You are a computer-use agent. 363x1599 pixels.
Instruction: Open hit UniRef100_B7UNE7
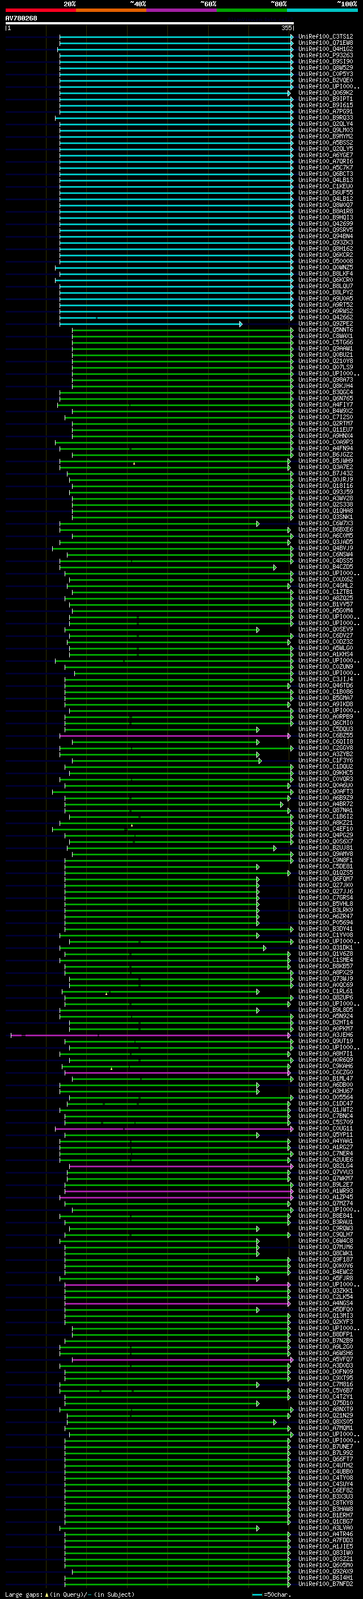pyautogui.click(x=326, y=1446)
